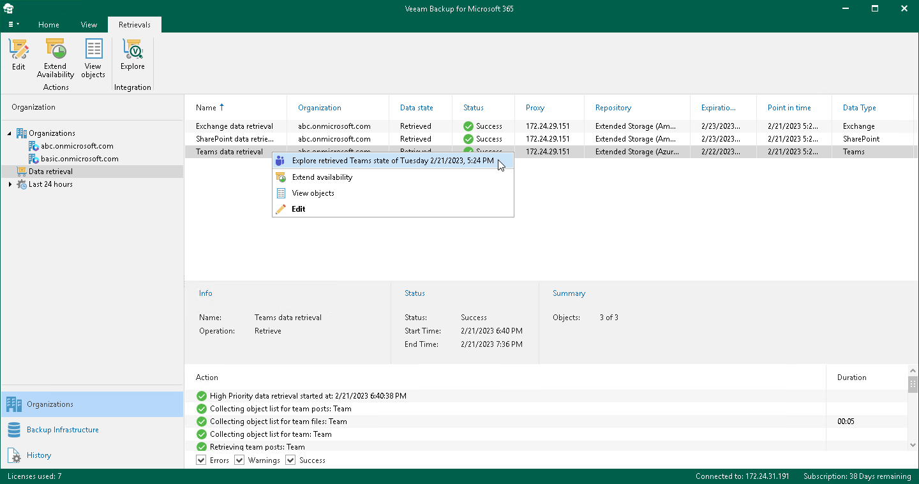Image resolution: width=919 pixels, height=484 pixels.
Task: Toggle the Warnings filter checkbox
Action: (239, 460)
